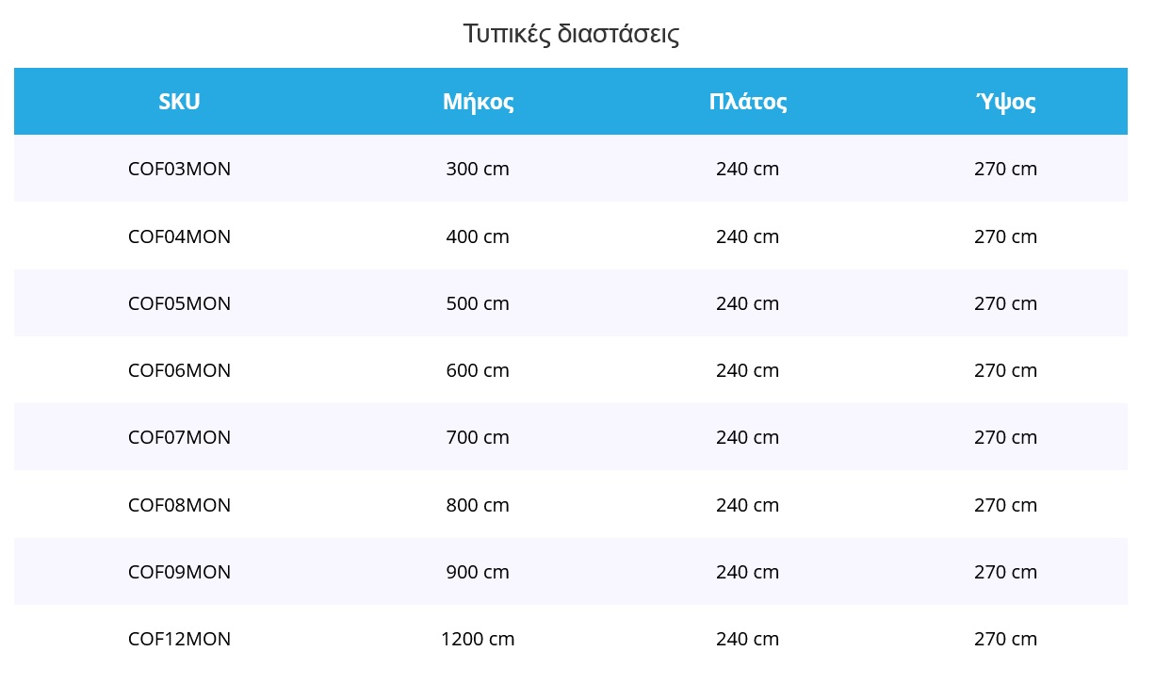The height and width of the screenshot is (684, 1155).
Task: Select the COF12MON SKU cell
Action: tap(179, 639)
